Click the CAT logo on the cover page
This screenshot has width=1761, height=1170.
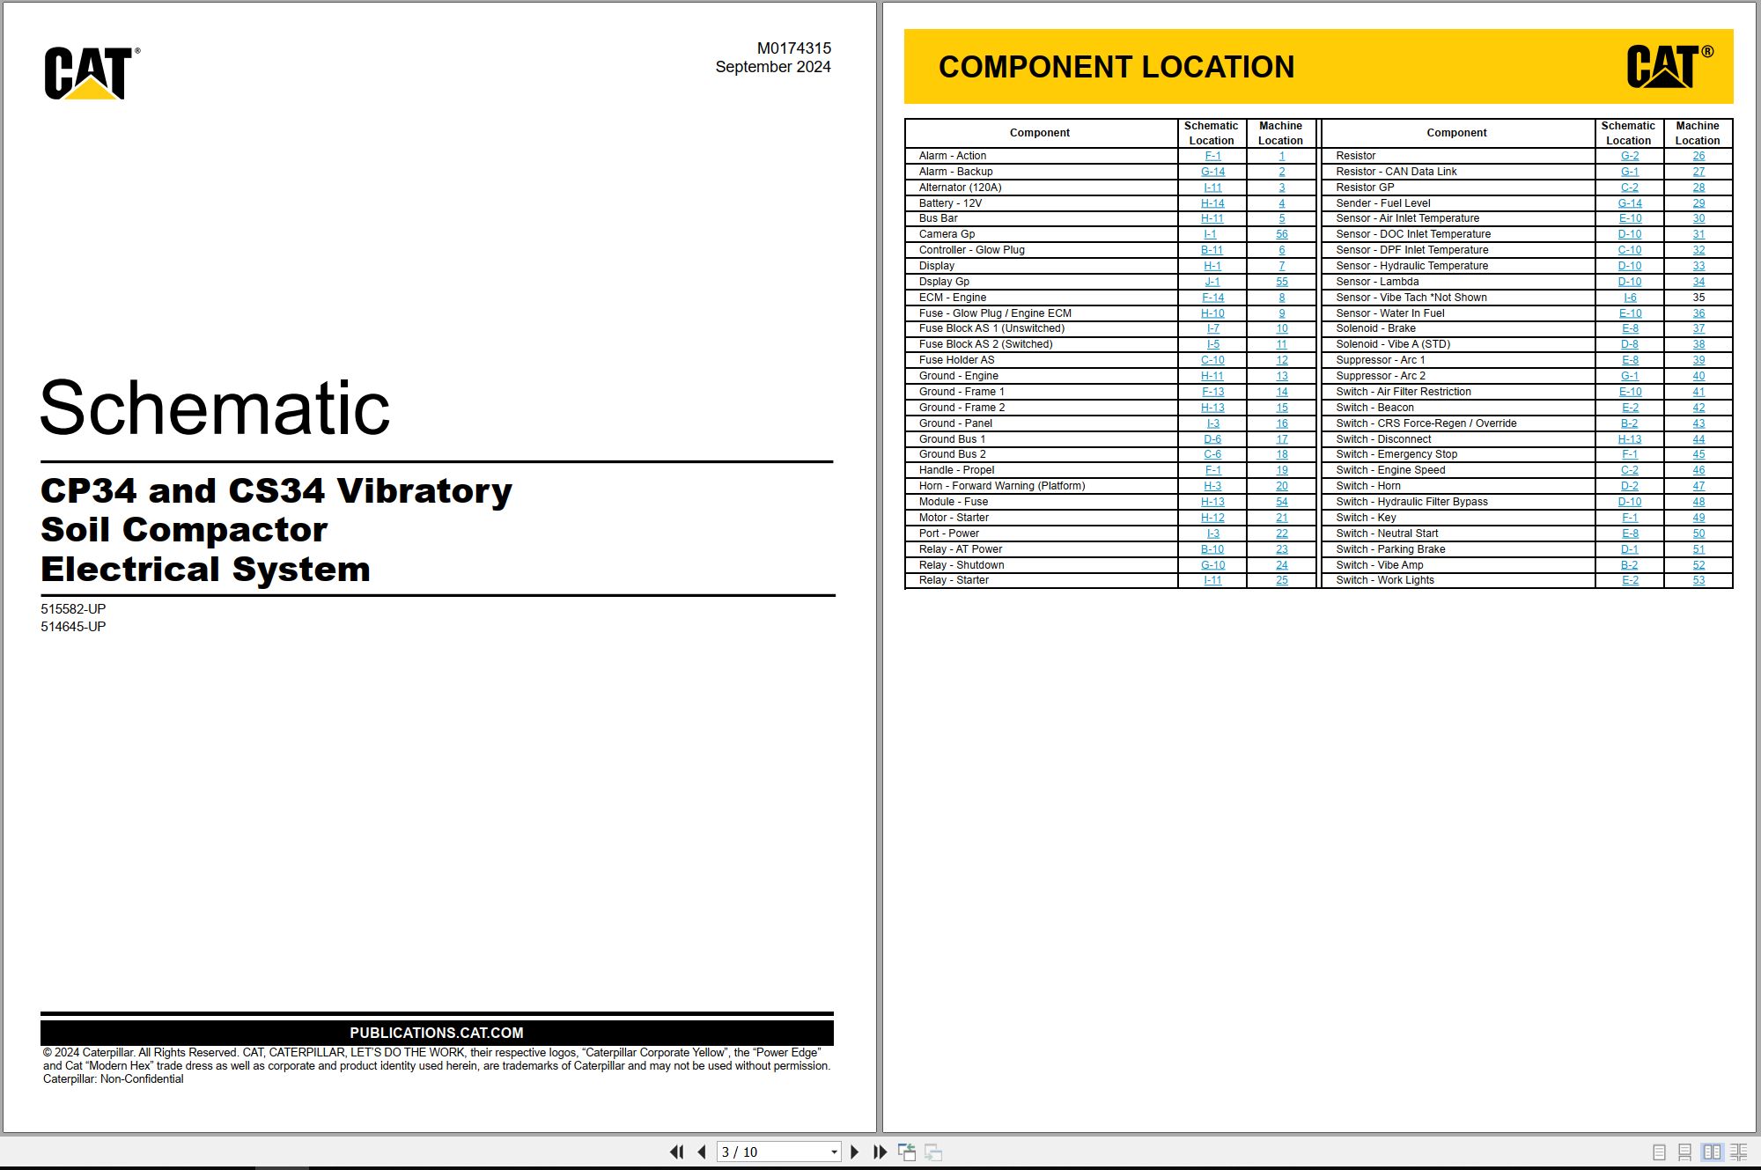92,73
